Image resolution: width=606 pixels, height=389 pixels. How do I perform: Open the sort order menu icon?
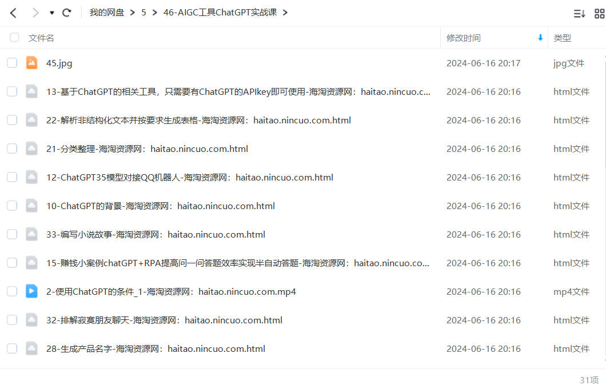pyautogui.click(x=579, y=14)
